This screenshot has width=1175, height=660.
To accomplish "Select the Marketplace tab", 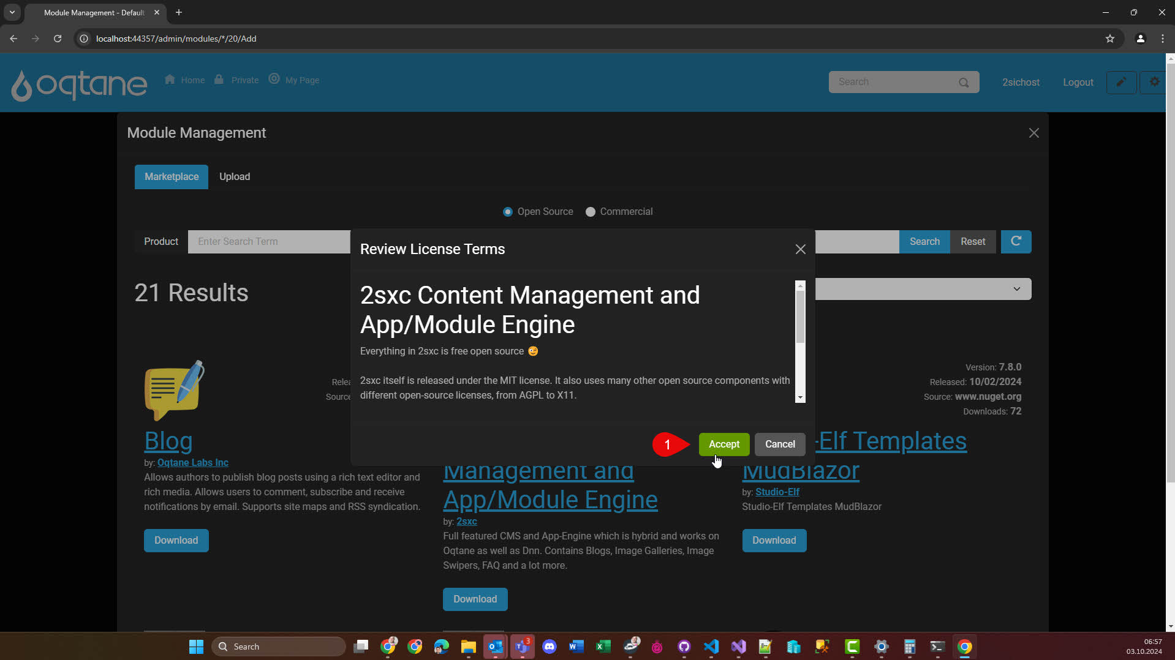I will 172,176.
